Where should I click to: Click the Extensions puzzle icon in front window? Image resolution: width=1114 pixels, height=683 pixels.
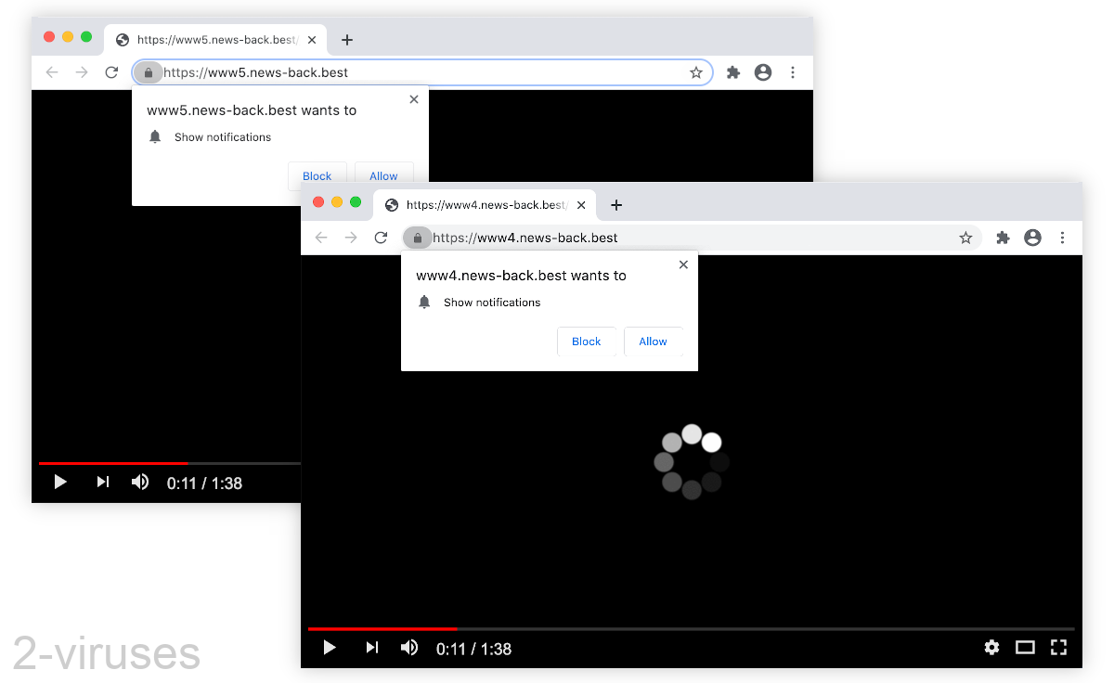pyautogui.click(x=1003, y=238)
